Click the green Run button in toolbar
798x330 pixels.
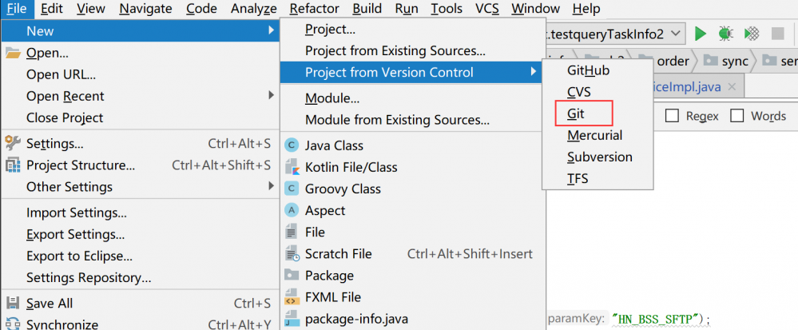[x=701, y=34]
